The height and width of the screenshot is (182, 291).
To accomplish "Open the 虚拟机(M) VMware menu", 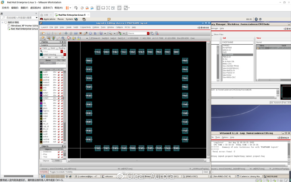I will point(36,8).
